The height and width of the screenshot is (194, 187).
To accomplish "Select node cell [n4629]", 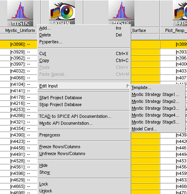I will 19,180.
